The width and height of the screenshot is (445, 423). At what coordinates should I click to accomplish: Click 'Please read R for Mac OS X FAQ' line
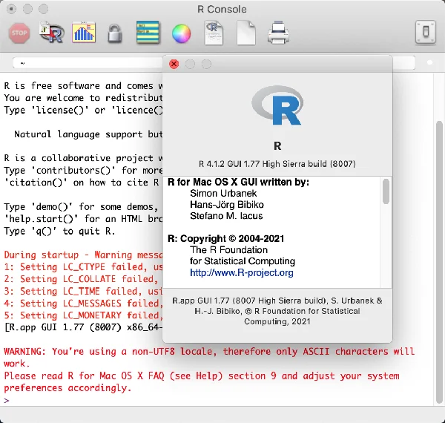coord(202,376)
